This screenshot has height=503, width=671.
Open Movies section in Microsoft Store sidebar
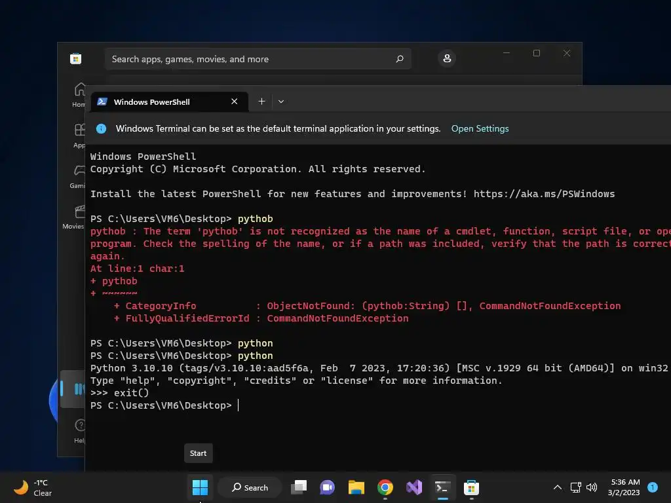[x=74, y=217]
